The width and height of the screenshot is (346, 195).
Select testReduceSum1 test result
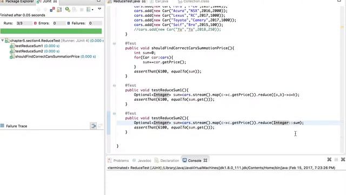[x=35, y=46]
